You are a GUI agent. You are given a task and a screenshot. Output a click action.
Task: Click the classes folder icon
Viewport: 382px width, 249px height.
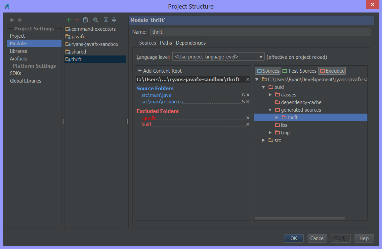(277, 94)
